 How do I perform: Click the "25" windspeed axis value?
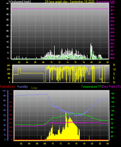pyautogui.click(x=7, y=31)
